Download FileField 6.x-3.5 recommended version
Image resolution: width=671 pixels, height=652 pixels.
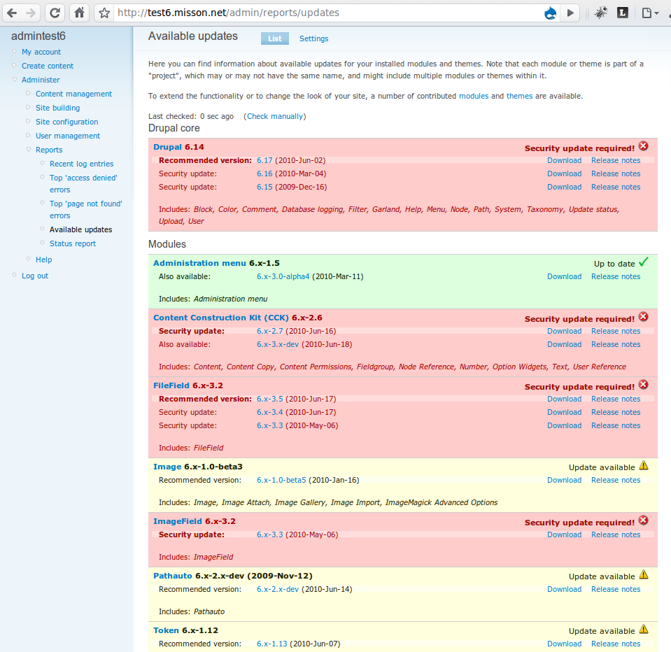[565, 399]
